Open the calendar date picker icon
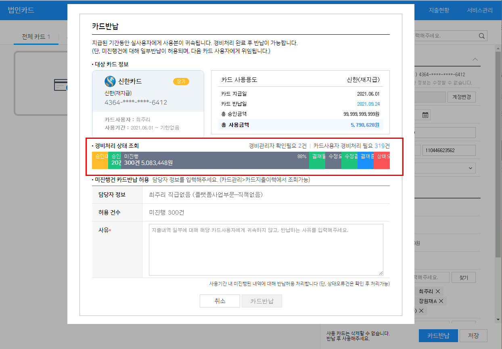Viewport: 502px width, 349px height. (425, 115)
